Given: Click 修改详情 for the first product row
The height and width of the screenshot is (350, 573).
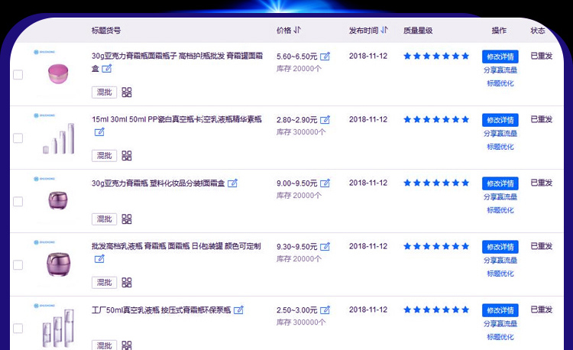Looking at the screenshot, I should click(x=500, y=57).
